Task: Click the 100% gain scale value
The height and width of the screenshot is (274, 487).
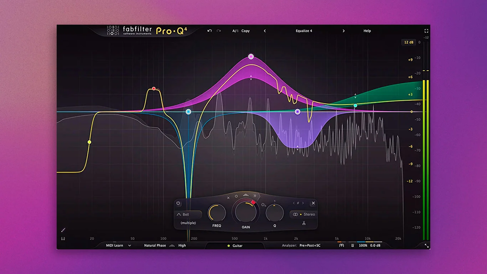Action: coord(363,246)
